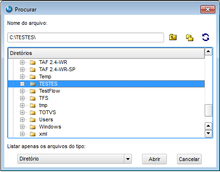Expand the Users folder node
The image size is (220, 172).
click(22, 119)
